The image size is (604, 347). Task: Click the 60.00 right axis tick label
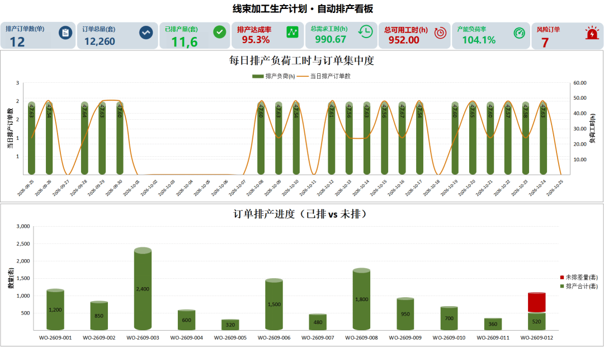pos(580,83)
